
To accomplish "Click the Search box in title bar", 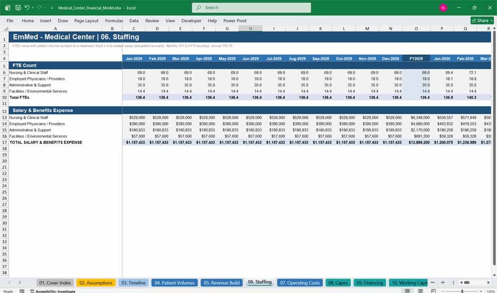I will pyautogui.click(x=251, y=7).
